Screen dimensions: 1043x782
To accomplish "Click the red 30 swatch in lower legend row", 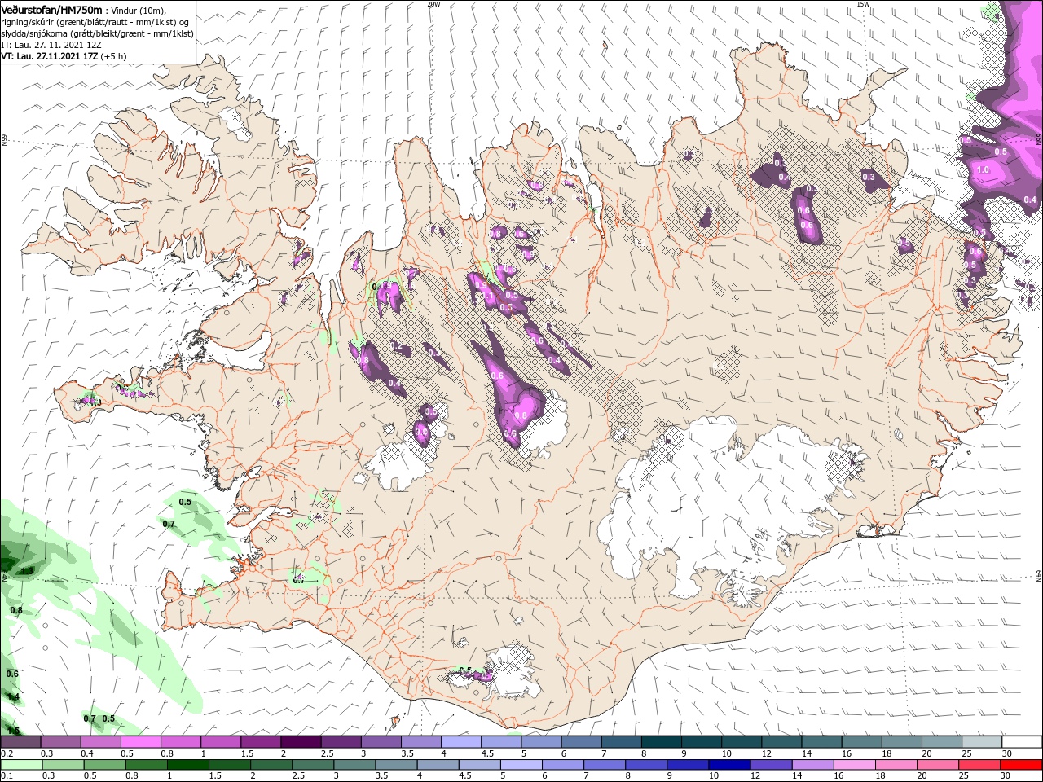I will pyautogui.click(x=1021, y=765).
